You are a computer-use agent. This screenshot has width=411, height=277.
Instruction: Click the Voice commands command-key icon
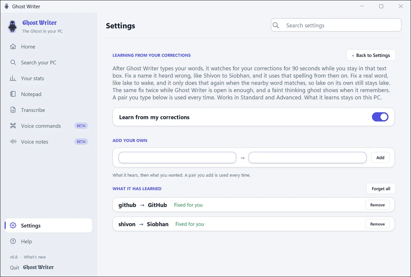click(13, 126)
